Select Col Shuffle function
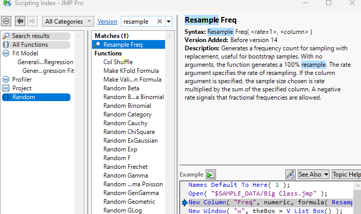Viewport: 361px width, 214px height. (118, 62)
